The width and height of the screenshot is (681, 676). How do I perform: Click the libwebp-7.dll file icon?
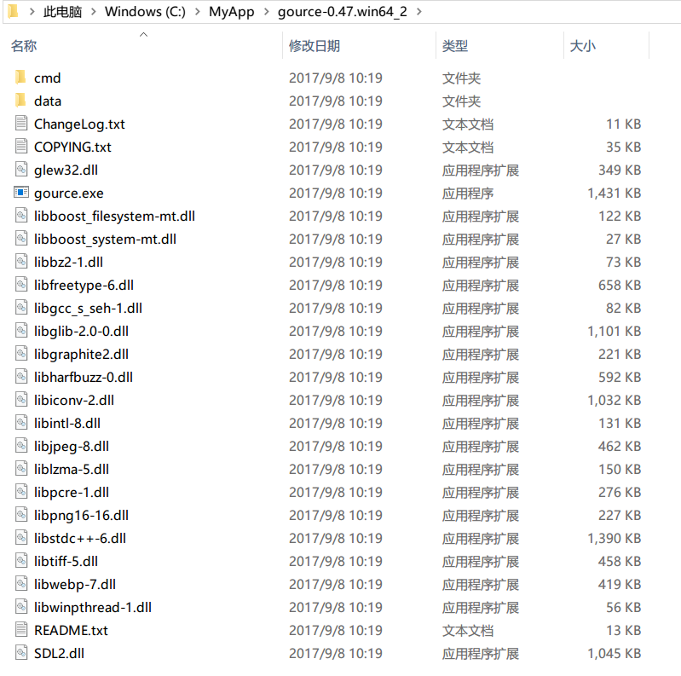click(21, 584)
